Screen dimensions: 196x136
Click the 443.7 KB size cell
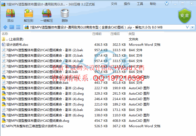pos(101,83)
